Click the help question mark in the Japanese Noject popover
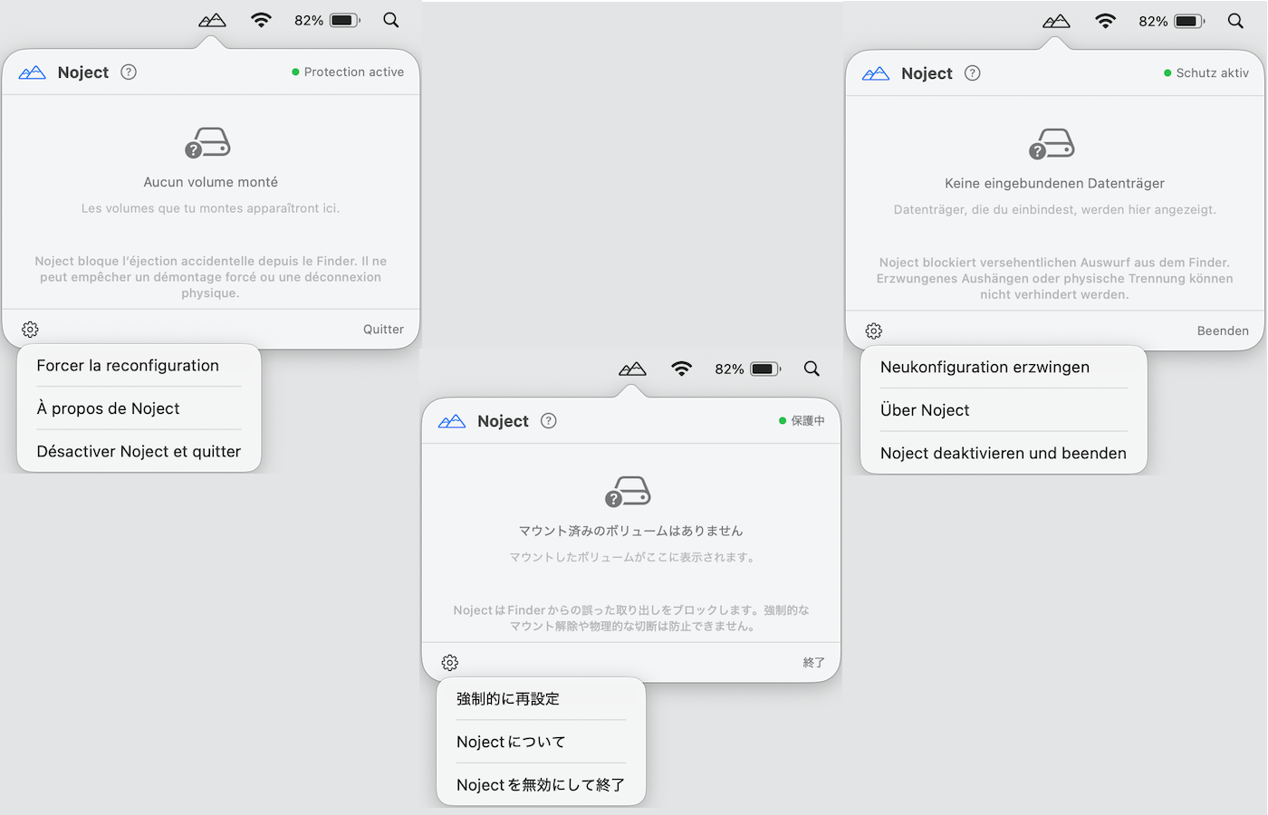Screen dimensions: 1268x815 click(x=549, y=421)
